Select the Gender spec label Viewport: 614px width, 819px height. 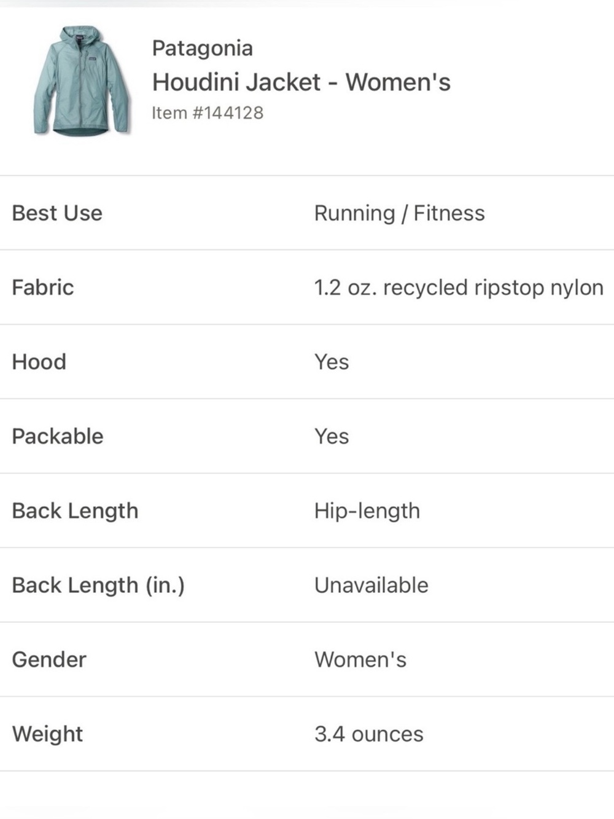pyautogui.click(x=49, y=659)
